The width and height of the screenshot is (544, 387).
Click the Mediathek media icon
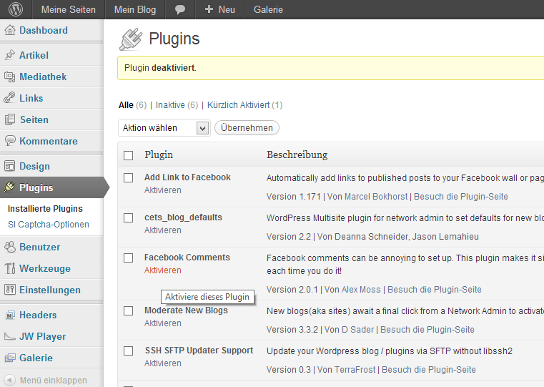point(10,77)
